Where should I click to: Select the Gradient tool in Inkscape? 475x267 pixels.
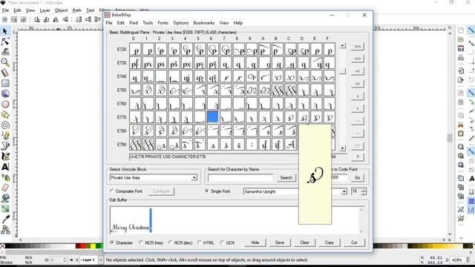click(x=5, y=209)
